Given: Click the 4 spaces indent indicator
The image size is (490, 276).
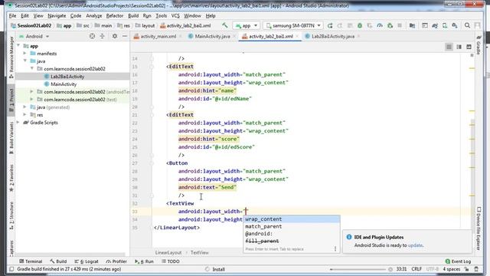Looking at the screenshot, I should [451, 269].
